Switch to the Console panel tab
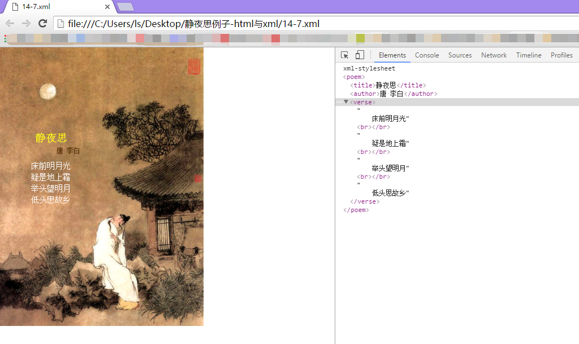Image resolution: width=579 pixels, height=344 pixels. [427, 55]
